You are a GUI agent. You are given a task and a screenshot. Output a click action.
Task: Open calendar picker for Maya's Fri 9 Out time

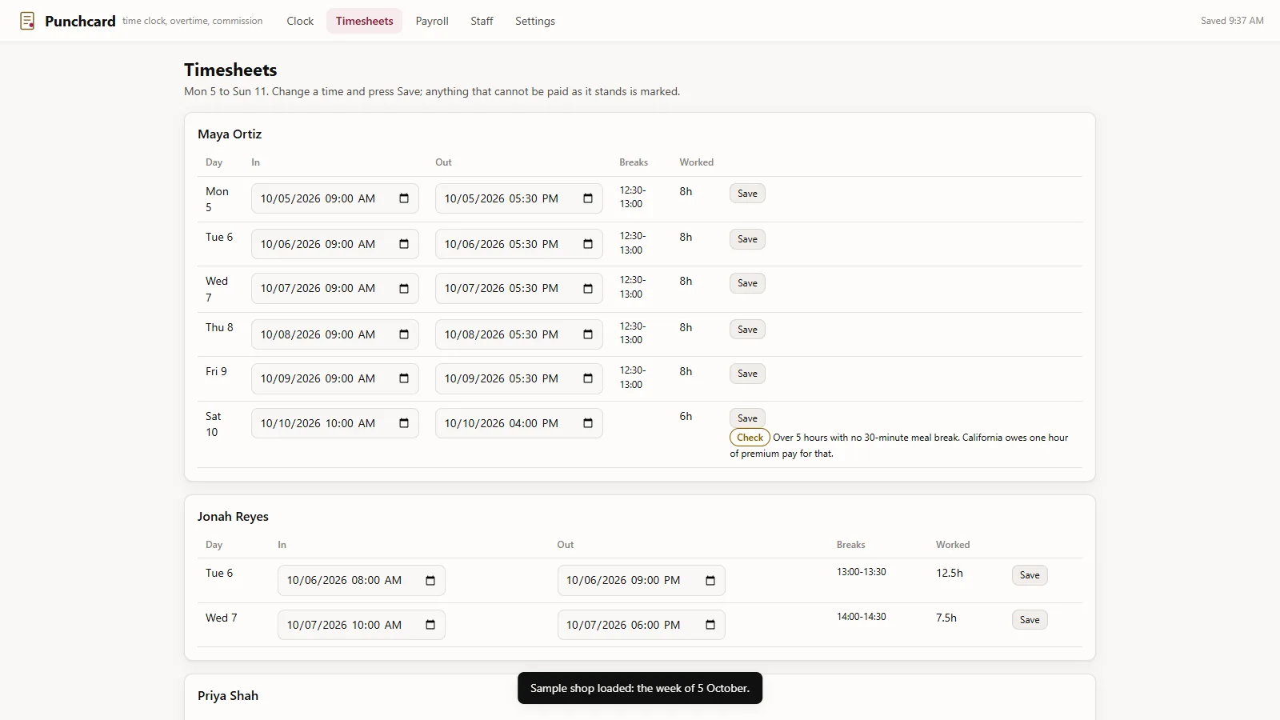click(x=588, y=378)
